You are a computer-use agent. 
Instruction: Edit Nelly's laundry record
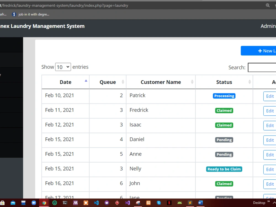click(x=270, y=169)
